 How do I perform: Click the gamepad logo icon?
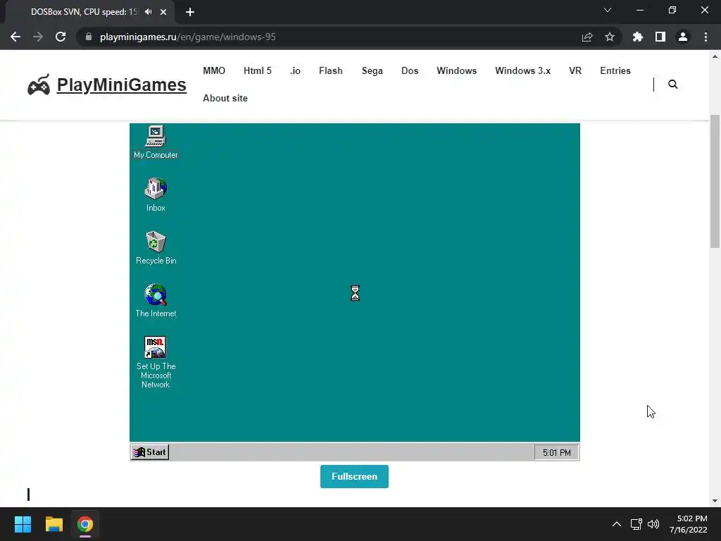[x=39, y=85]
